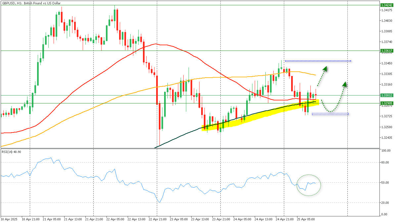Click the upper green dashed arrow head
This screenshot has height=223, width=397.
(326, 68)
